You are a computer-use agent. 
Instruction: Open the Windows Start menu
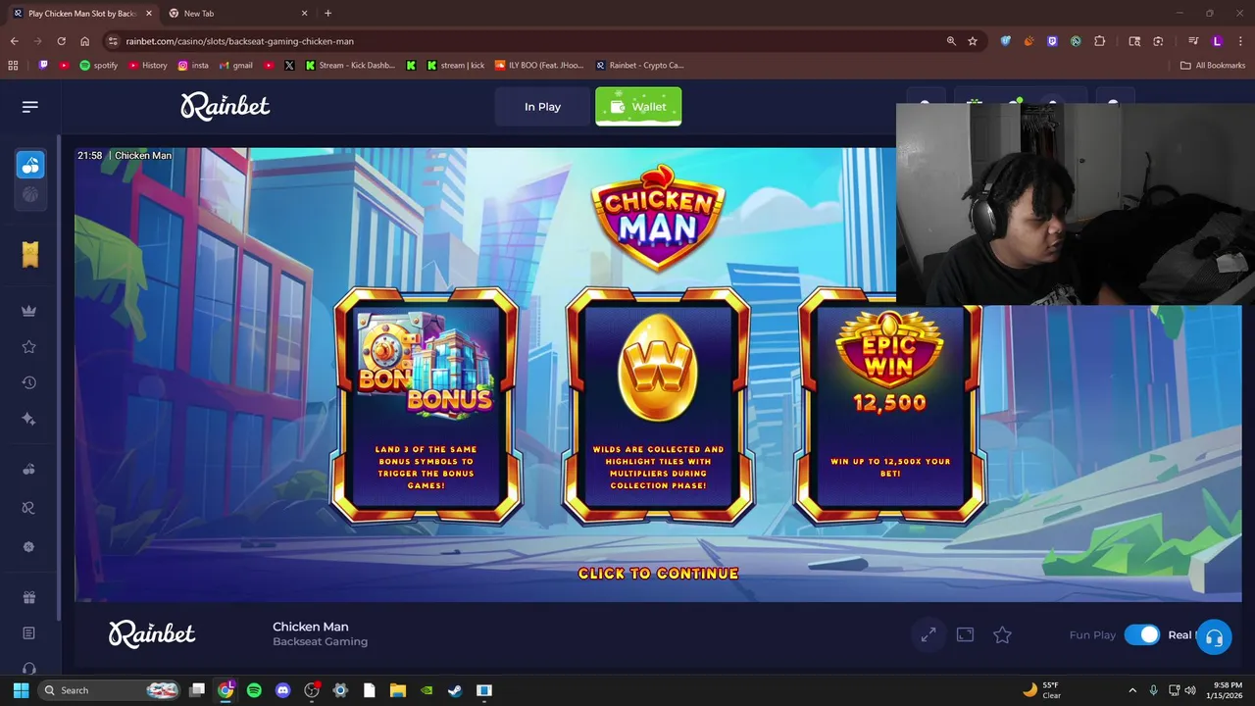(21, 690)
